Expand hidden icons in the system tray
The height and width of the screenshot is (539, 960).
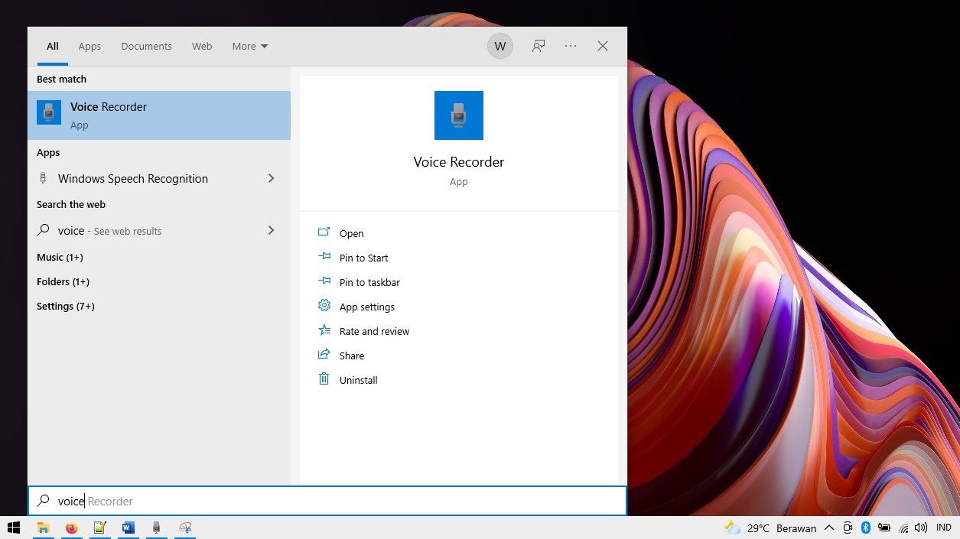pos(829,528)
